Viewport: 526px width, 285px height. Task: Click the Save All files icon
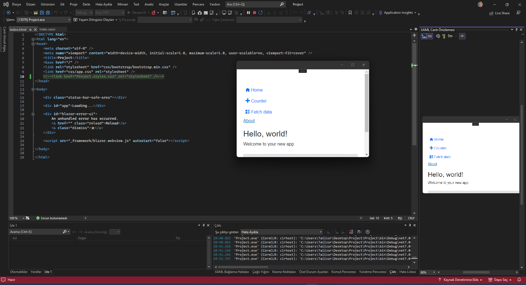pos(48,13)
